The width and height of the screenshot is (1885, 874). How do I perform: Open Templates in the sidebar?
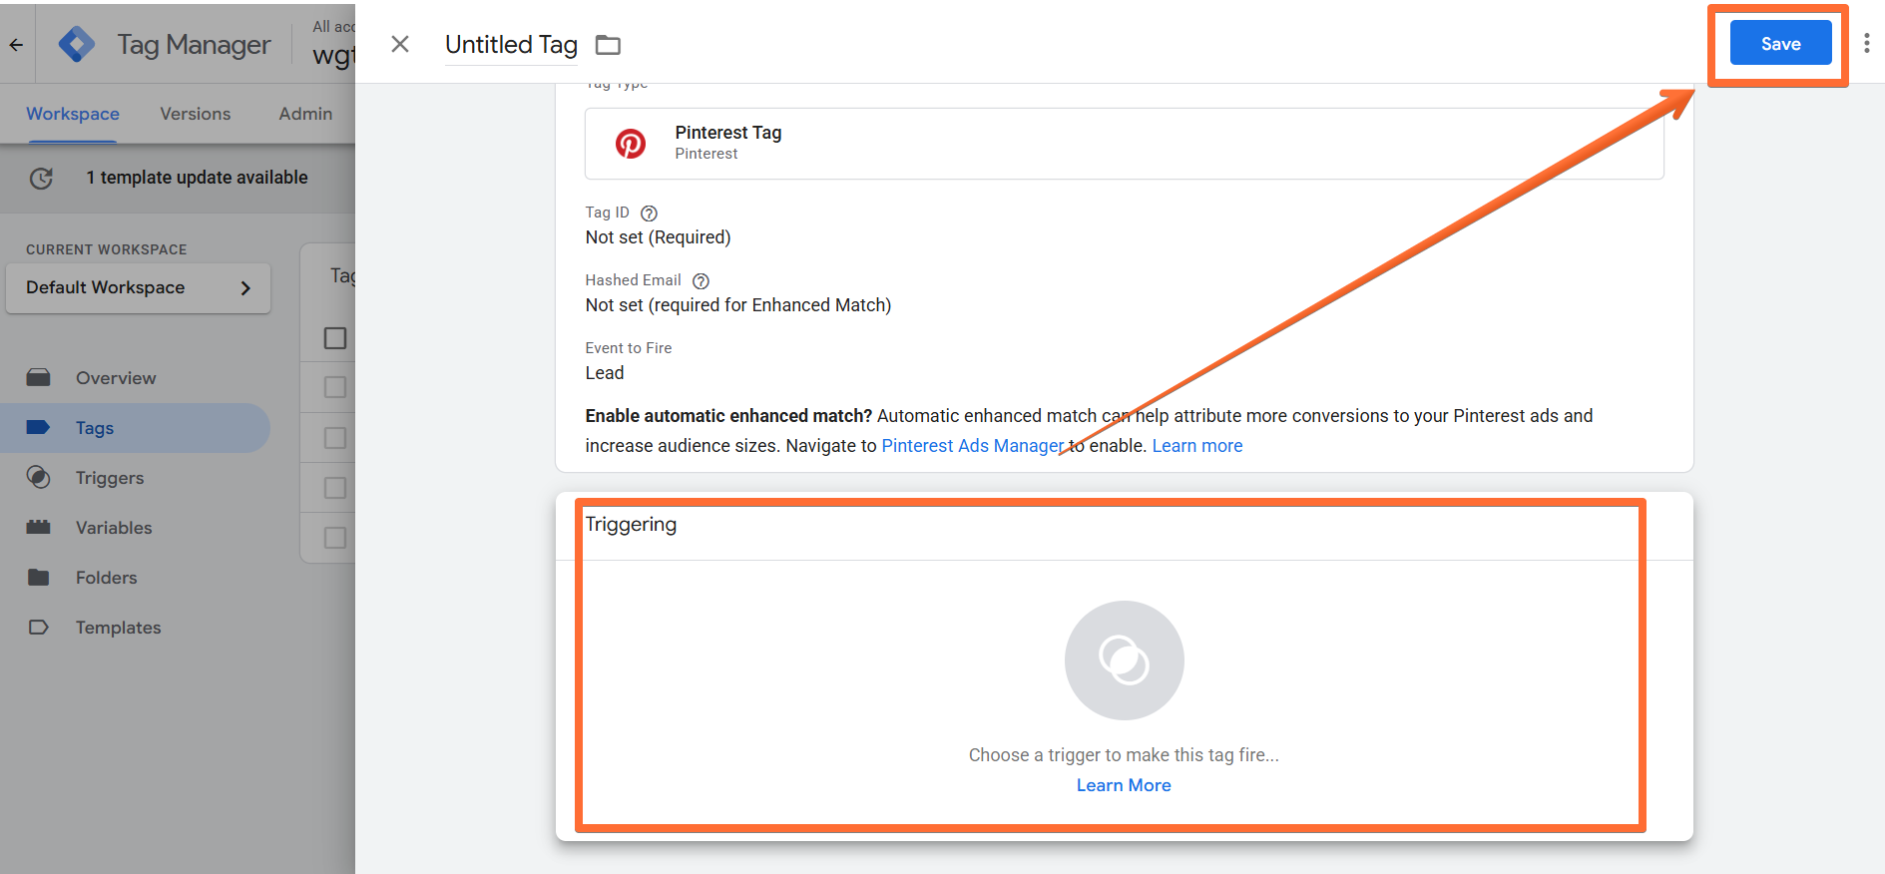118,628
